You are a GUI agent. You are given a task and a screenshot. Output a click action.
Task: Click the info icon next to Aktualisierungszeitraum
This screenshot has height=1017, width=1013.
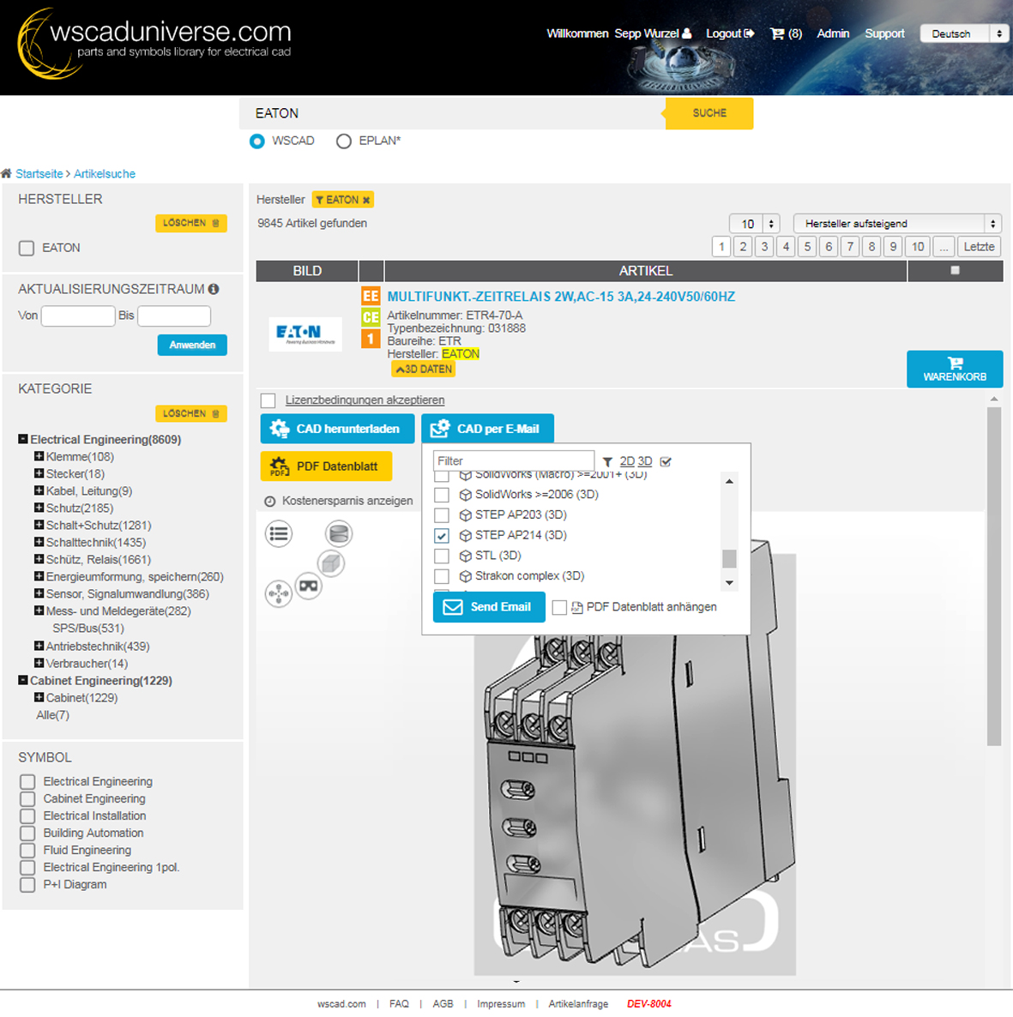[x=214, y=289]
